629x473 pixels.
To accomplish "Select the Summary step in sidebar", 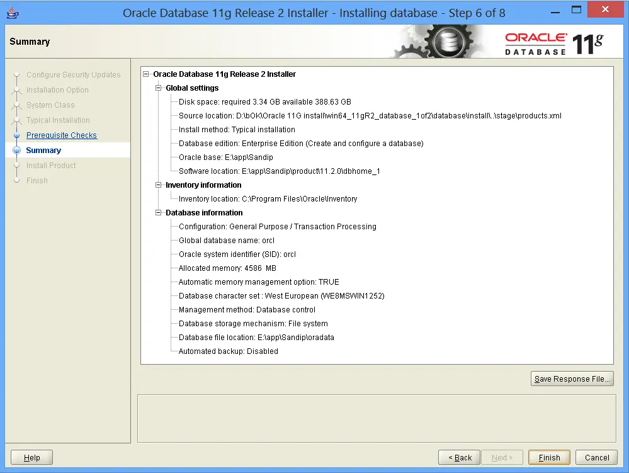I will 43,151.
